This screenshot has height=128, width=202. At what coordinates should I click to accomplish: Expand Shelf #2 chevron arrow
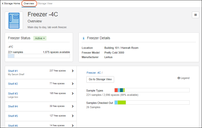[x=73, y=84]
